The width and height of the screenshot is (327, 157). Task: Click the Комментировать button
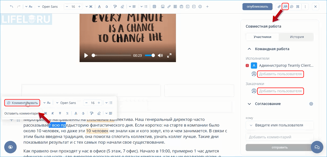click(x=22, y=103)
